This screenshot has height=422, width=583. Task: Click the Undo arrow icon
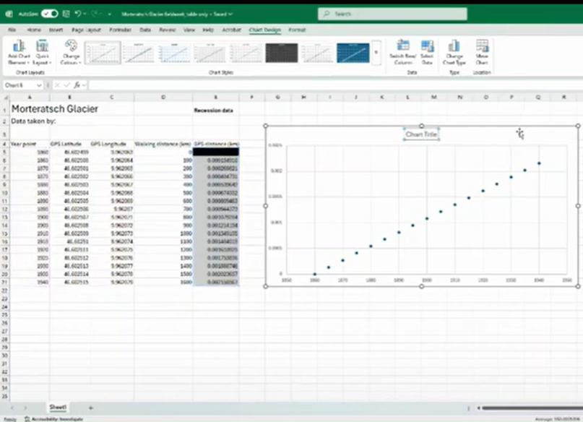tap(78, 14)
